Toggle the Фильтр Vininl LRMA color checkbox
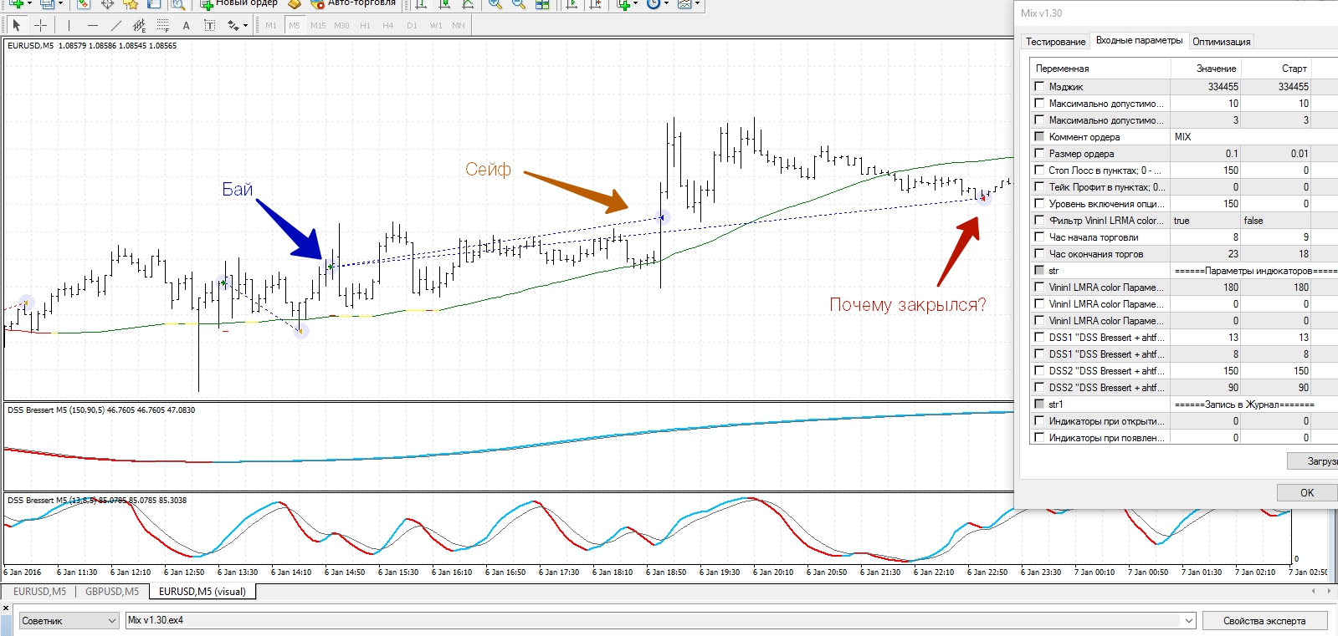Viewport: 1338px width, 636px height. coord(1039,220)
